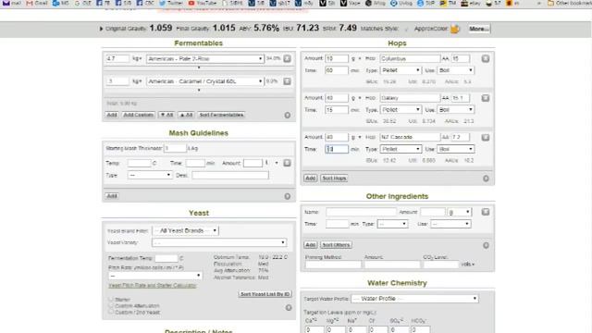Viewport: 592px width, 333px height.
Task: Open the Pitch Rate dropdown
Action: point(155,276)
